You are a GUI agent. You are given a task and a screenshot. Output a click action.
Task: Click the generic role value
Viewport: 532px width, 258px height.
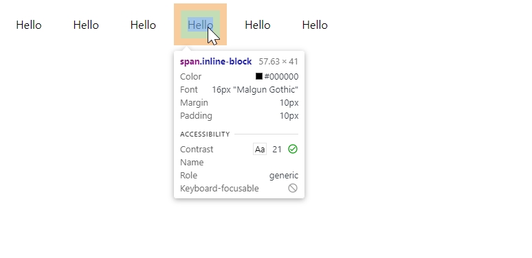tap(284, 176)
